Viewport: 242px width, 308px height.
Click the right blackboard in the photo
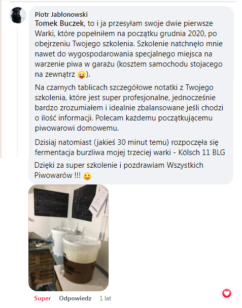coord(83,203)
